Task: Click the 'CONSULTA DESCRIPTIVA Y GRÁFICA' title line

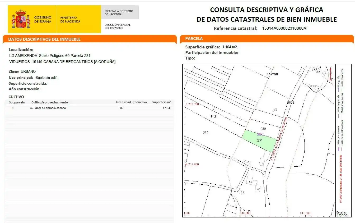Action: pos(267,10)
